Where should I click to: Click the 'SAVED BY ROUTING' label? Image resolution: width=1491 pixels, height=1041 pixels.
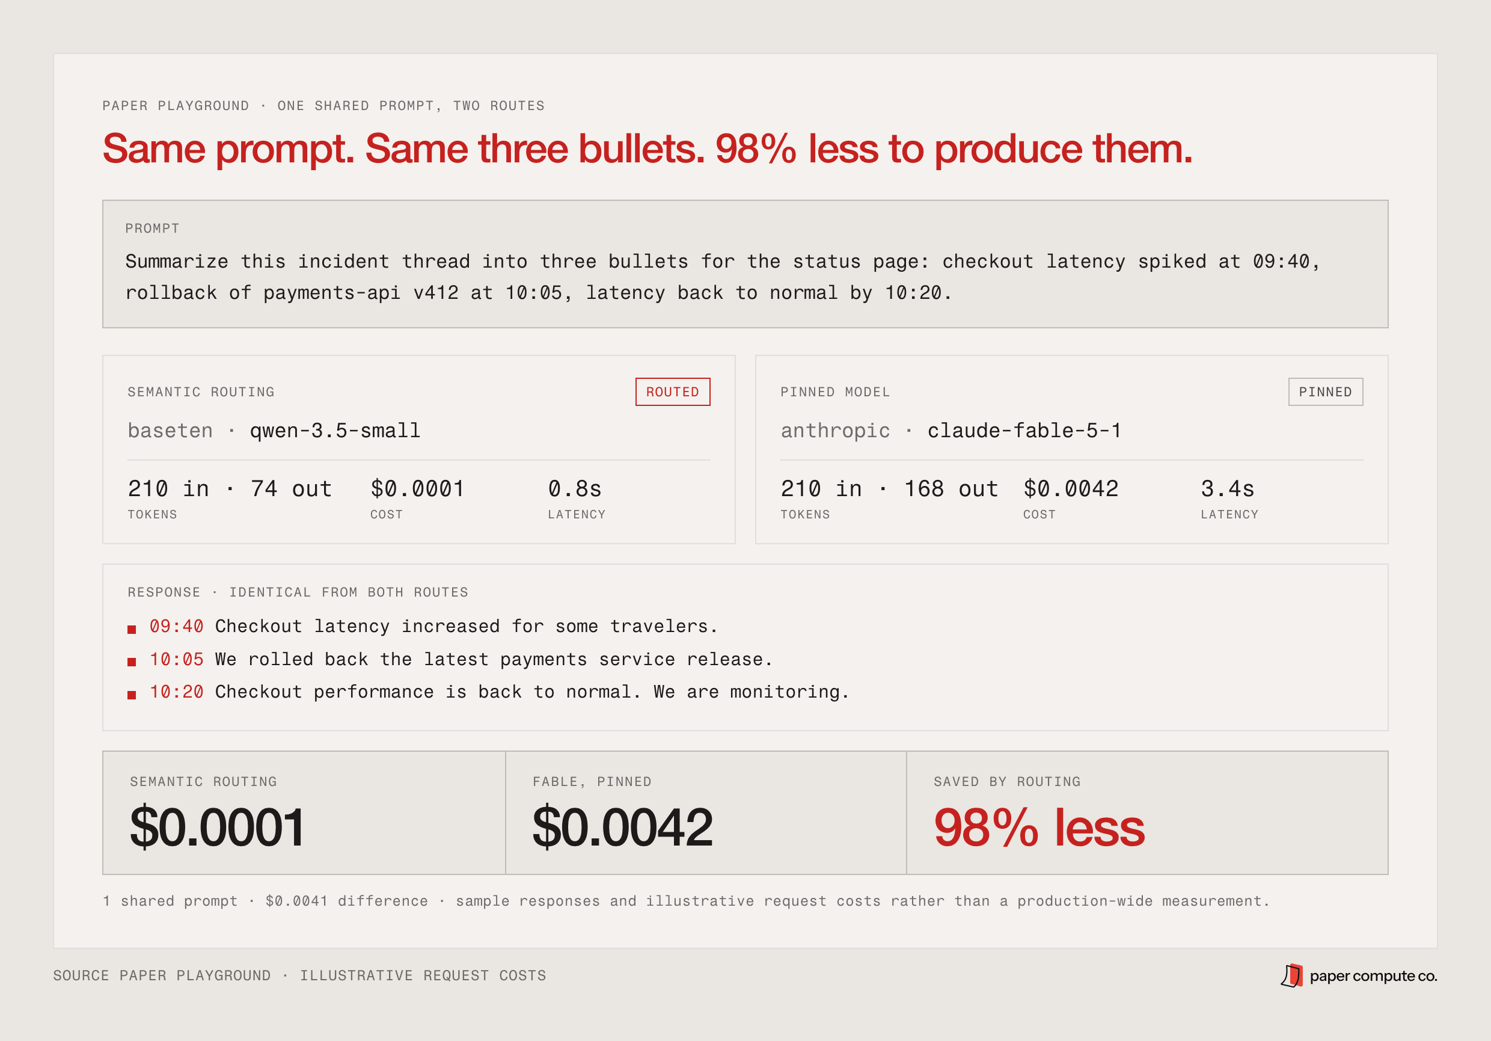tap(1007, 782)
